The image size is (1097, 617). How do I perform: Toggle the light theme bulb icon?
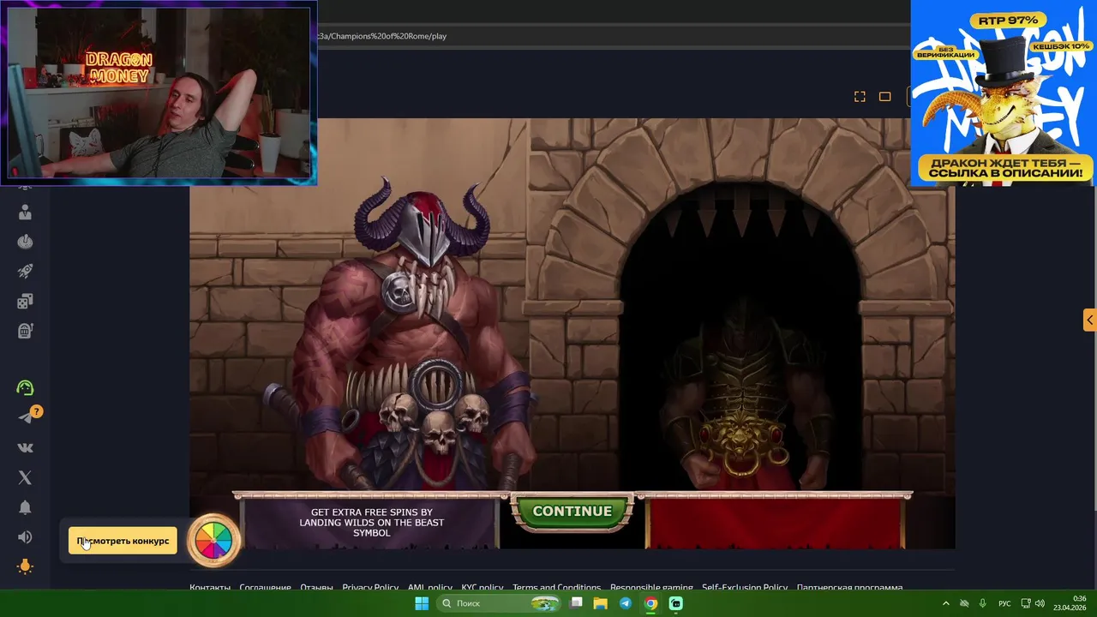click(25, 566)
